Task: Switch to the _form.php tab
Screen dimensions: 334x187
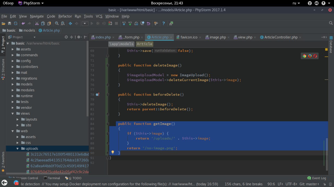Action: click(x=131, y=37)
